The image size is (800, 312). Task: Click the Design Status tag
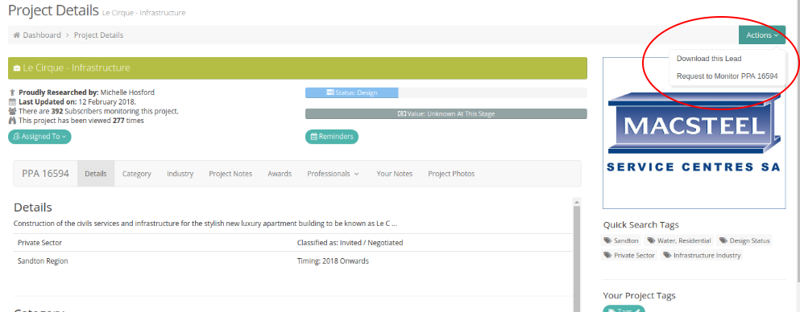coord(744,240)
